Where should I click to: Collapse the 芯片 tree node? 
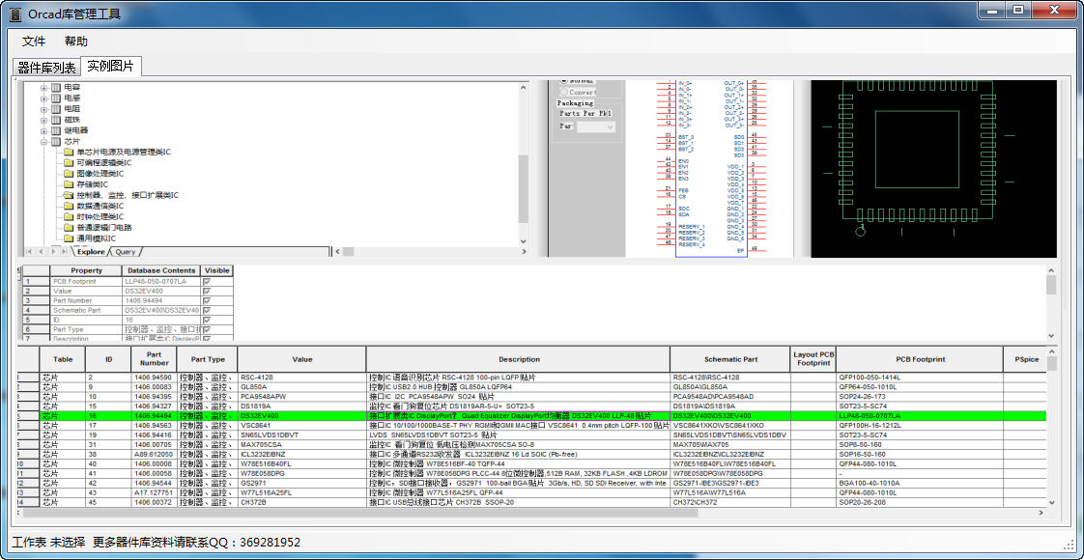(x=43, y=142)
